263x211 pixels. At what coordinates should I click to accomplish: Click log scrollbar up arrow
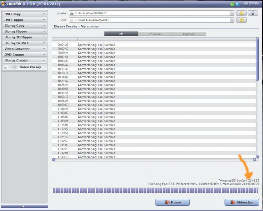pos(258,39)
